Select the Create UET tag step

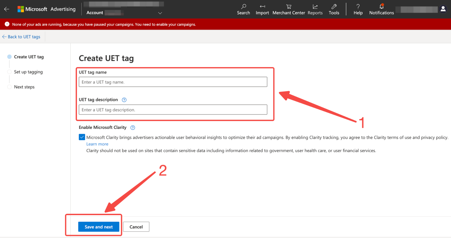(26, 57)
